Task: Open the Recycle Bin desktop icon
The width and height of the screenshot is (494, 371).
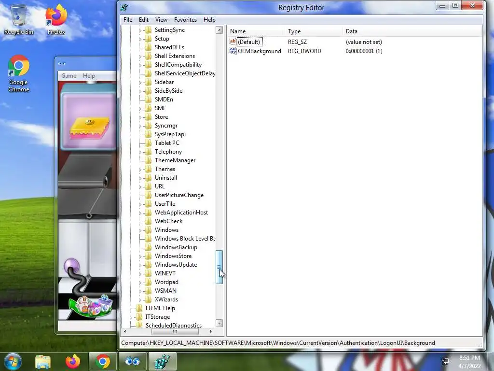Action: 19,19
